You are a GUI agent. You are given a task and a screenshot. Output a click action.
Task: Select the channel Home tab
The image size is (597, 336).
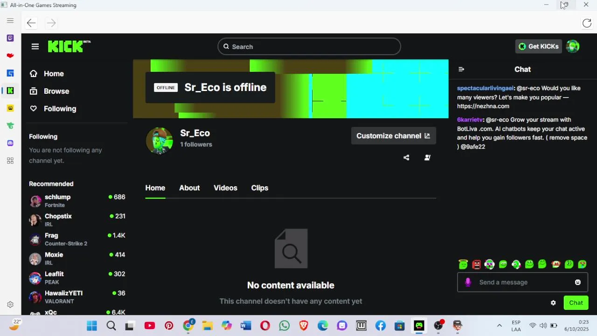click(155, 188)
